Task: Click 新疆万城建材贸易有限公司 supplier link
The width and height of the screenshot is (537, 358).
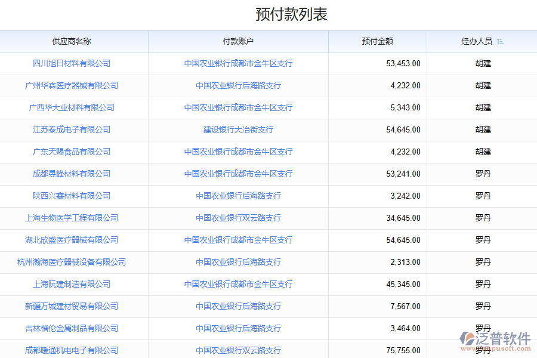Action: pos(72,306)
